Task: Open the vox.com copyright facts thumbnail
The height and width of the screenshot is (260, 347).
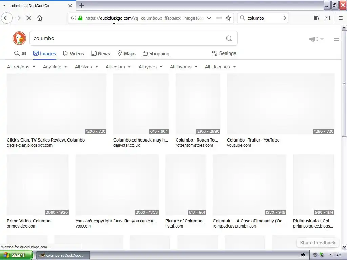Action: tap(117, 185)
